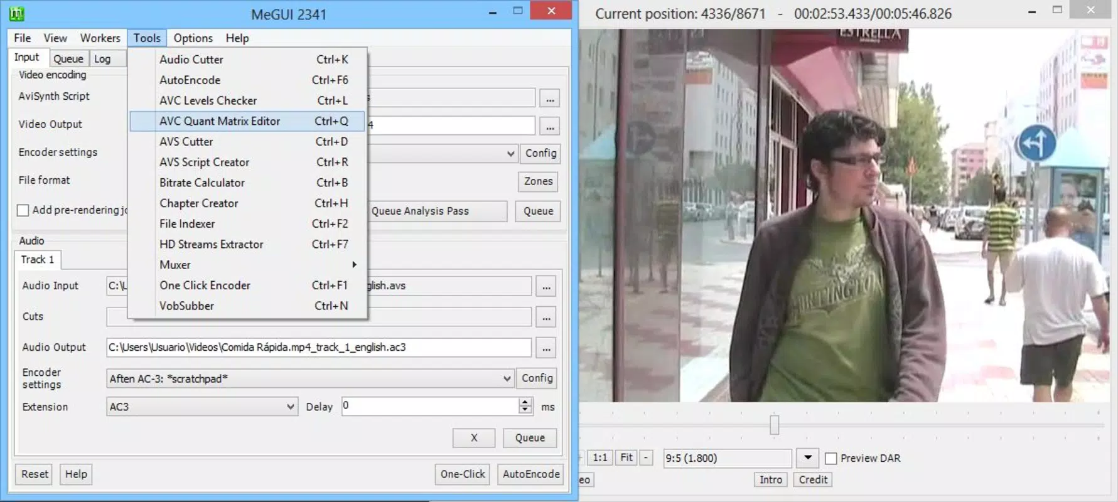Browse for Audio Input file

pos(546,287)
